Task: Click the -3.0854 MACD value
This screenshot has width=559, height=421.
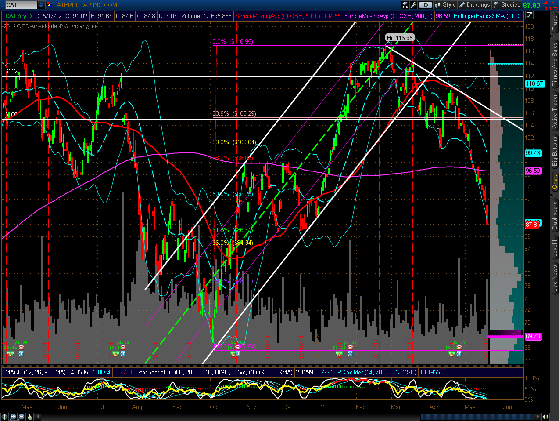Action: [x=101, y=372]
